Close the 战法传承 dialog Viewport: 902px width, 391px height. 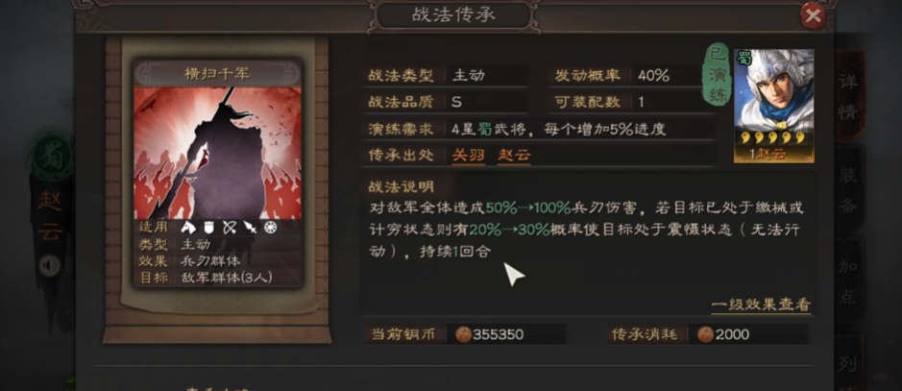pyautogui.click(x=813, y=16)
